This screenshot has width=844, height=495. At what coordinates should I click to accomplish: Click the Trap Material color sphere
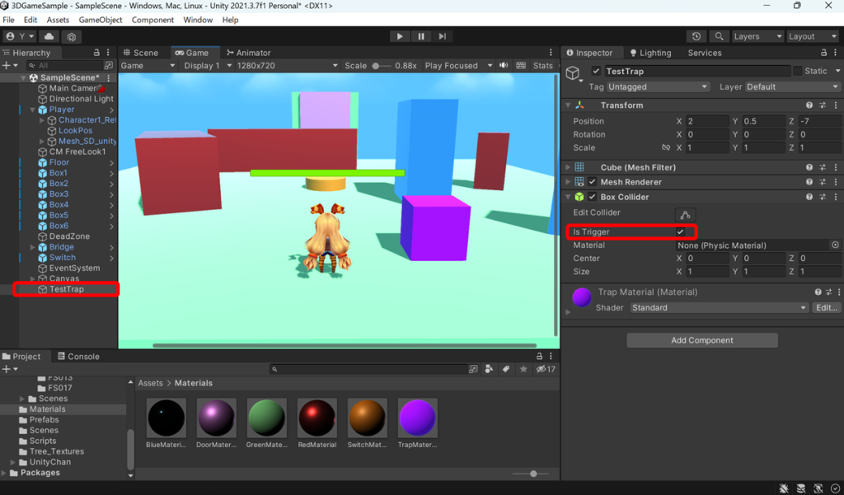pyautogui.click(x=583, y=292)
